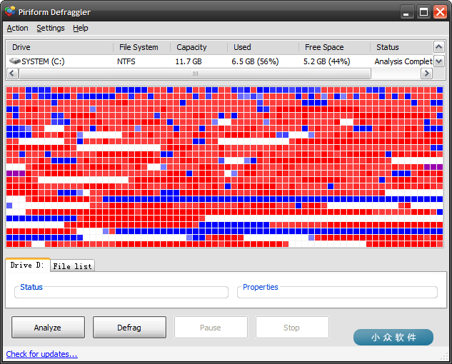Maximize the Defraggler window

click(x=424, y=11)
